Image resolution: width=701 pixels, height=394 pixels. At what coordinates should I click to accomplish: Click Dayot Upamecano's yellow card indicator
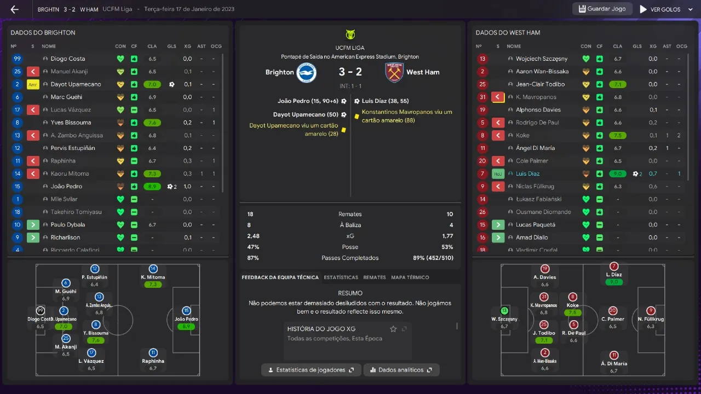click(32, 84)
